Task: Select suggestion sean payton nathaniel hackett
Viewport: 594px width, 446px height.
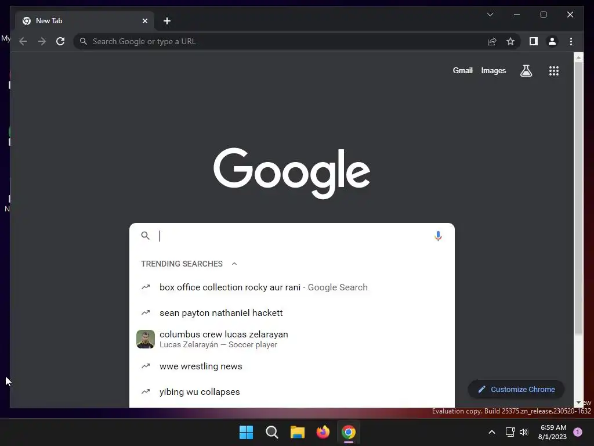Action: (292, 313)
